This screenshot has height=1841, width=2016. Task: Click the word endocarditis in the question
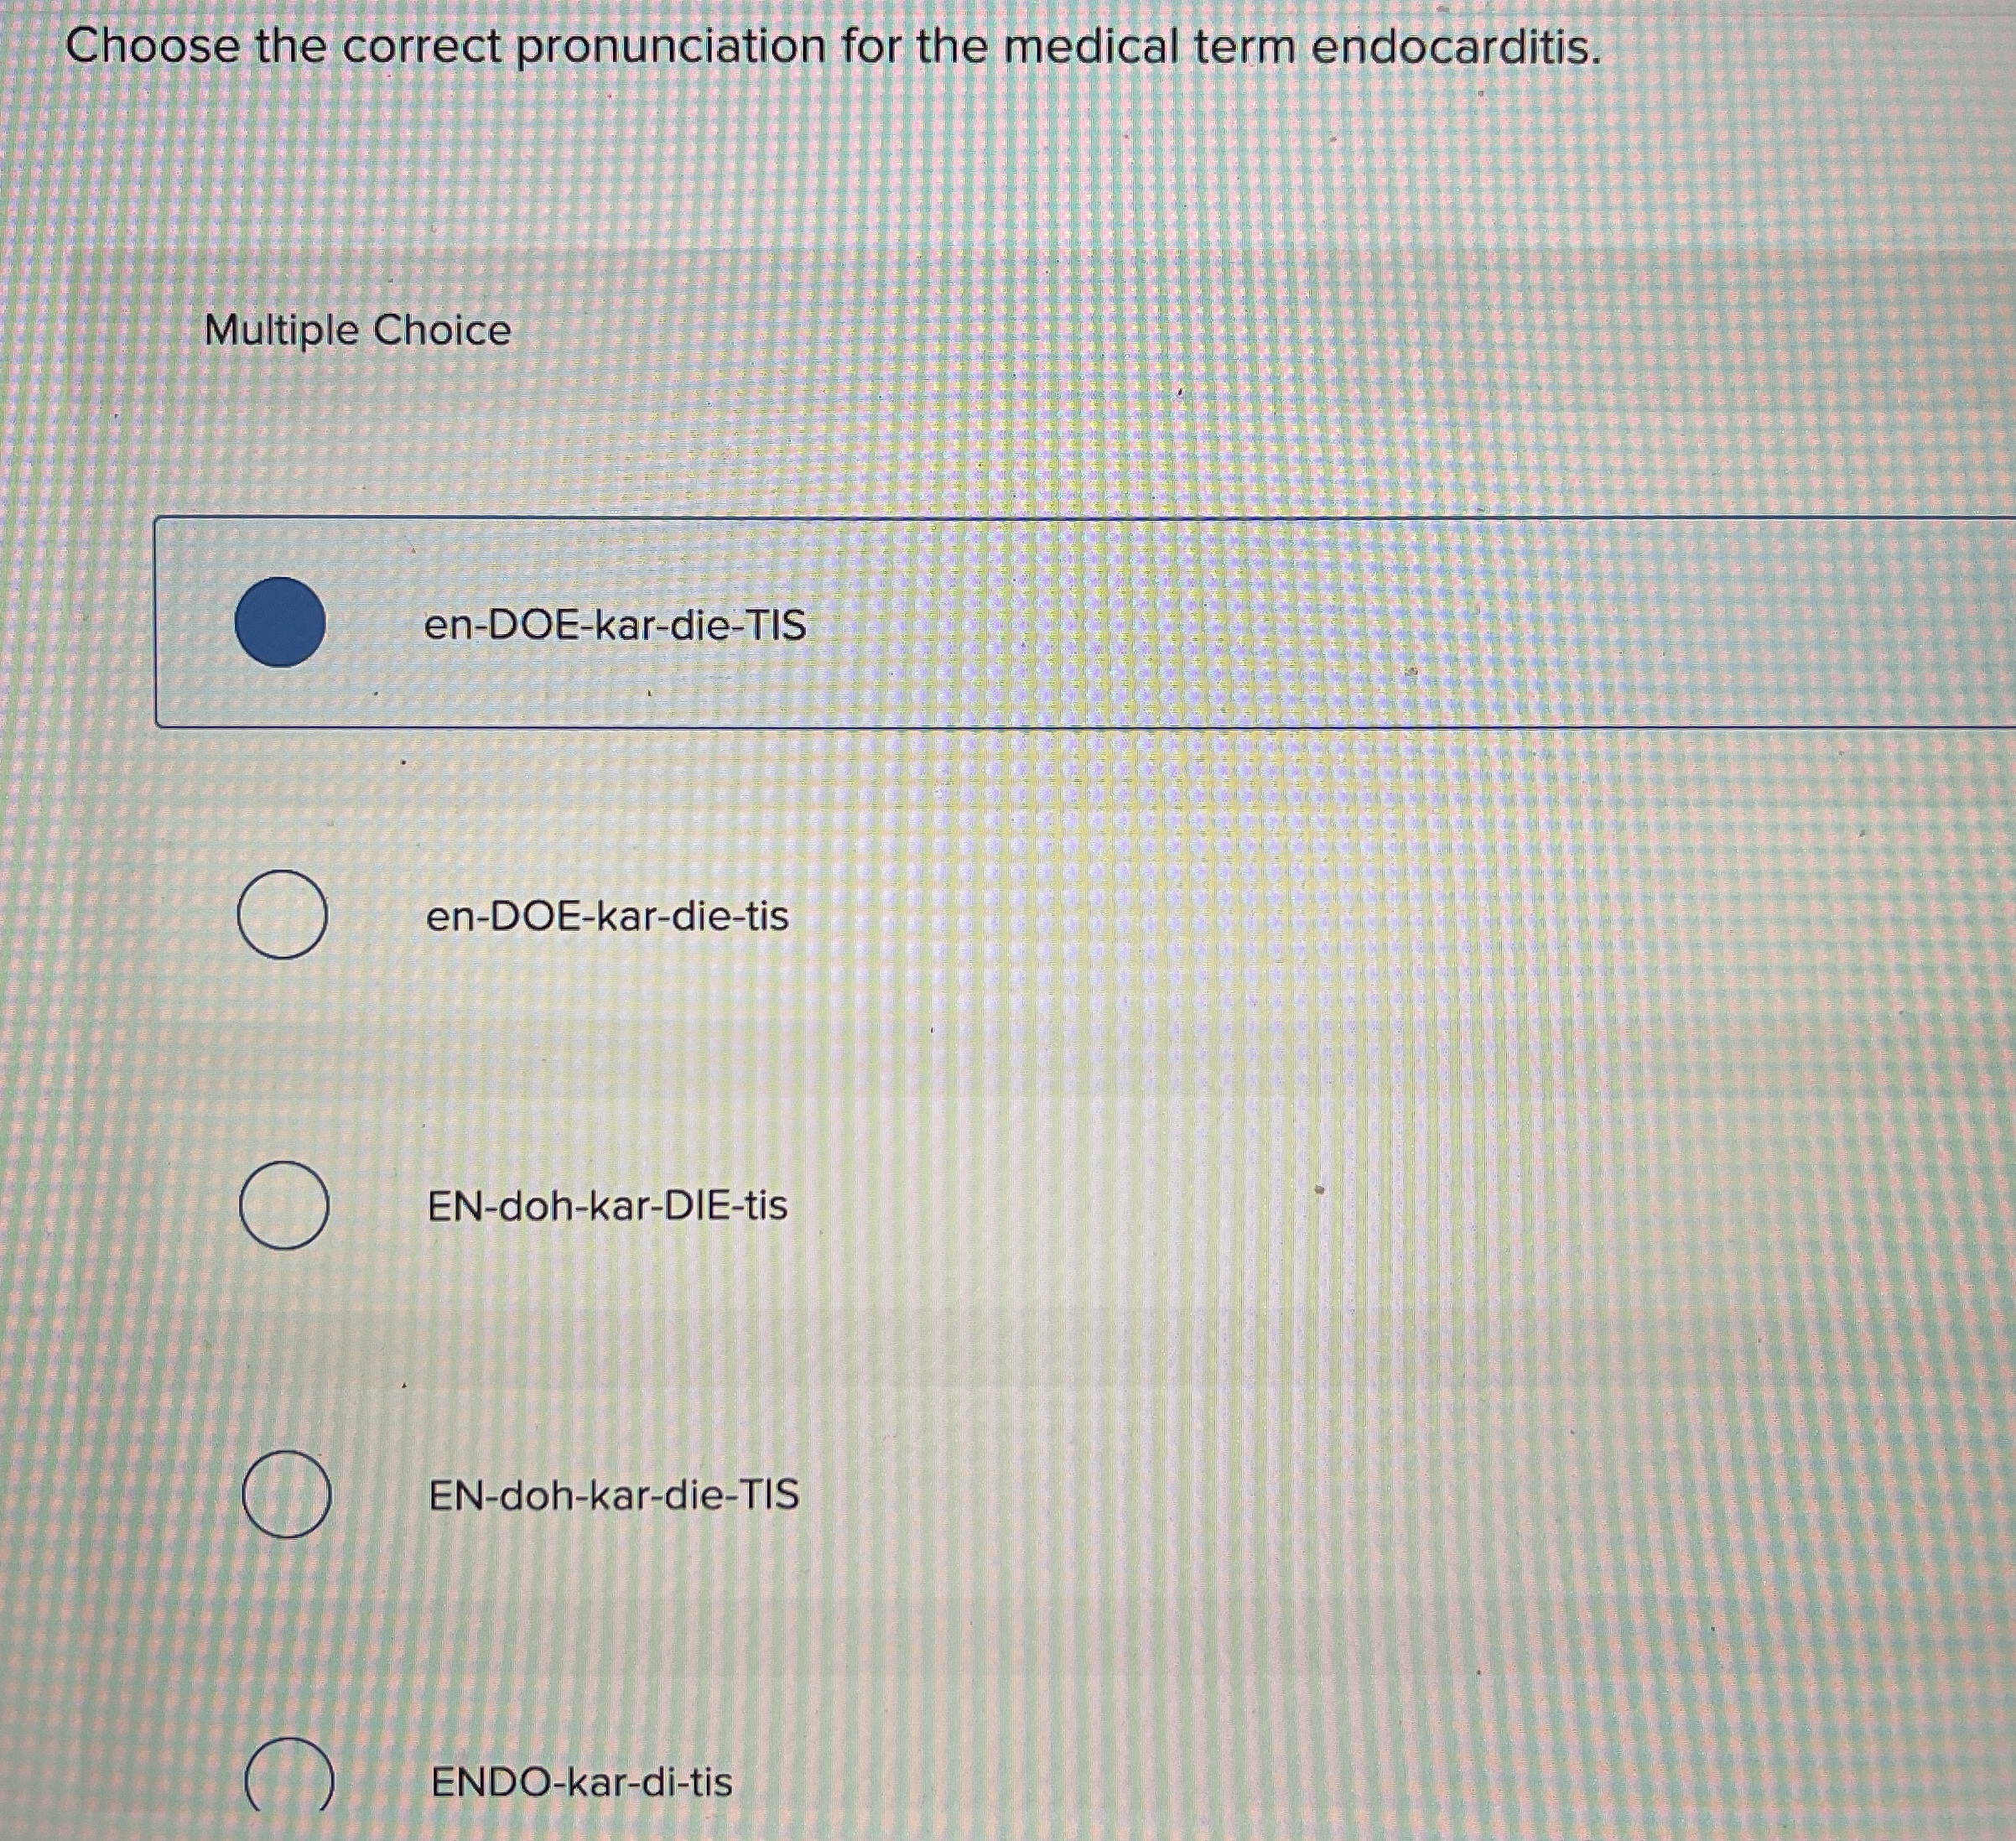coord(1455,46)
